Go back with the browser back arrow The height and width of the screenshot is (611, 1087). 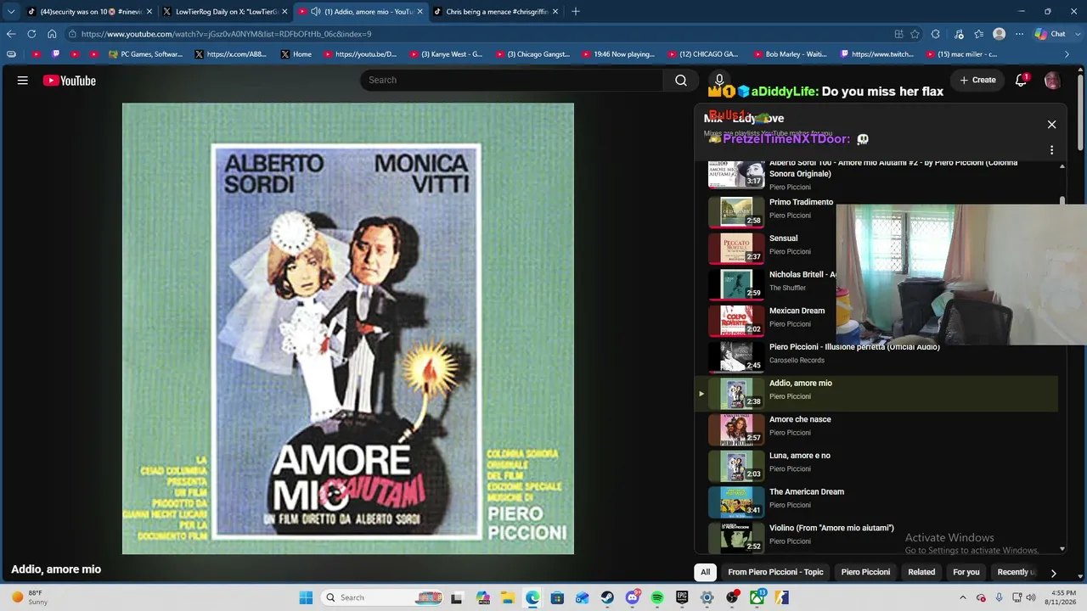pos(11,34)
